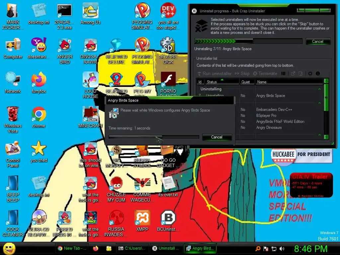Open the 2PACAL 2.3.exe desktop icon
Image resolution: width=340 pixels, height=255 pixels.
pyautogui.click(x=64, y=17)
